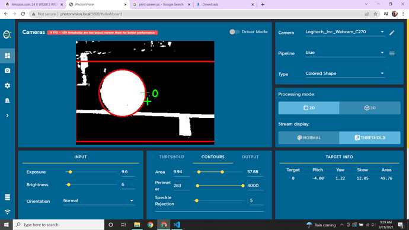
Task: Switch to the Threshold tab
Action: pos(172,157)
